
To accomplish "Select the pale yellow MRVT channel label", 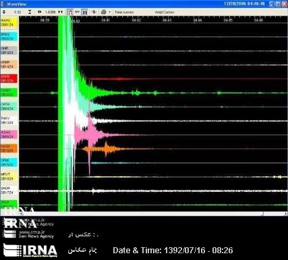I will [x=9, y=176].
